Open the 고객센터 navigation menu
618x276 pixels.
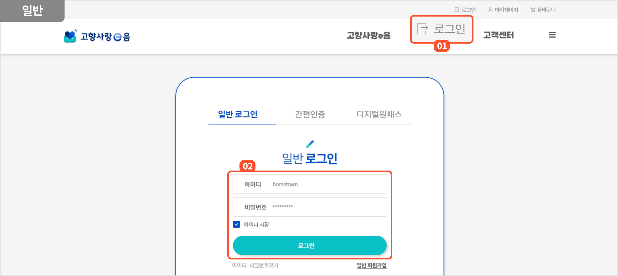pyautogui.click(x=499, y=35)
